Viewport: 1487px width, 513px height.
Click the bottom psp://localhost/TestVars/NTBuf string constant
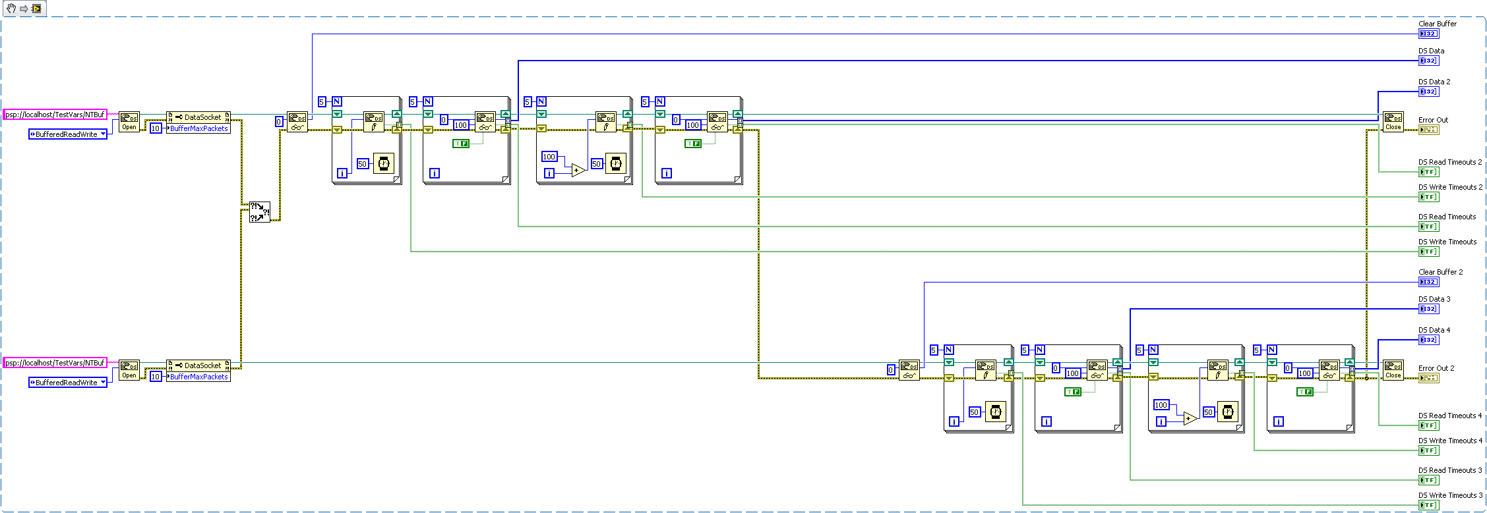tap(55, 363)
